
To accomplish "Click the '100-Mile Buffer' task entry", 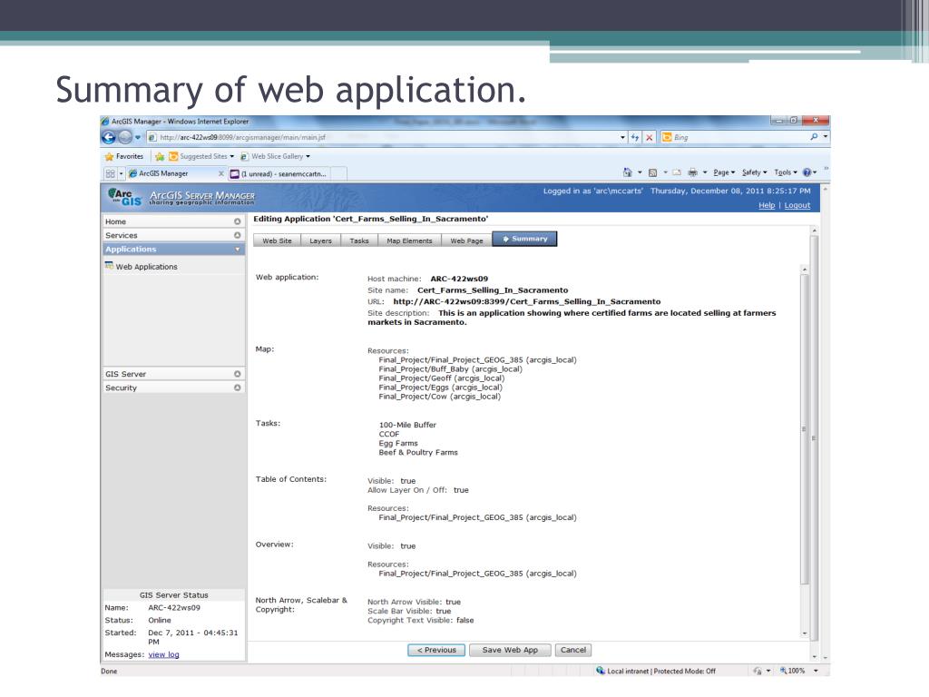I will coord(407,425).
